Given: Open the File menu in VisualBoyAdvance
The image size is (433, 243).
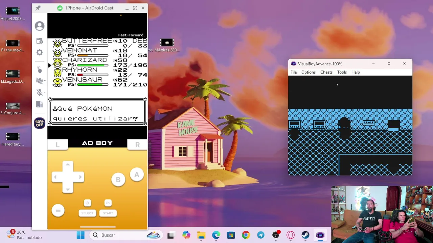Looking at the screenshot, I should tap(294, 72).
